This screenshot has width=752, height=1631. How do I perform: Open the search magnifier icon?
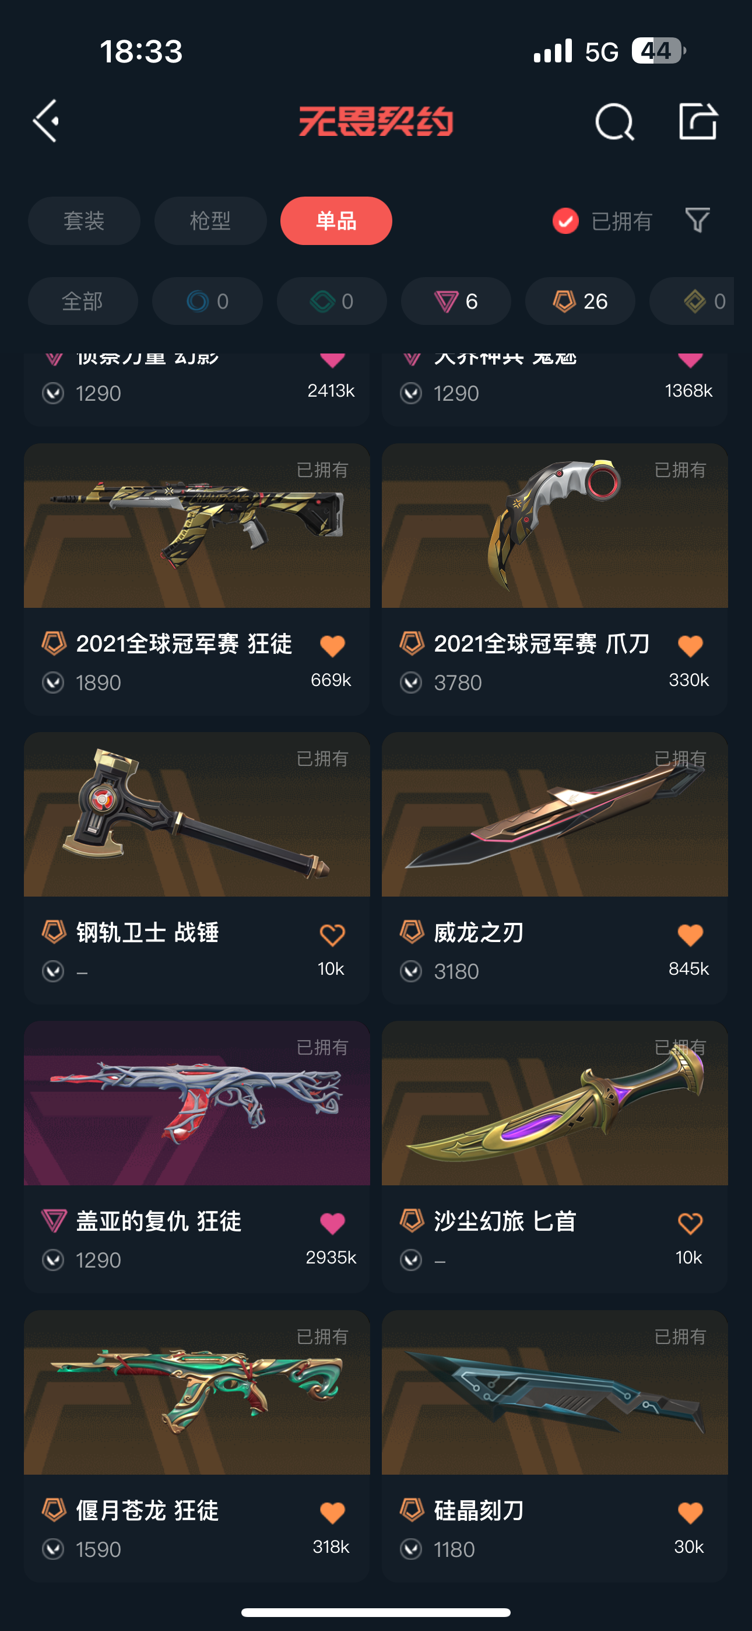pos(614,121)
